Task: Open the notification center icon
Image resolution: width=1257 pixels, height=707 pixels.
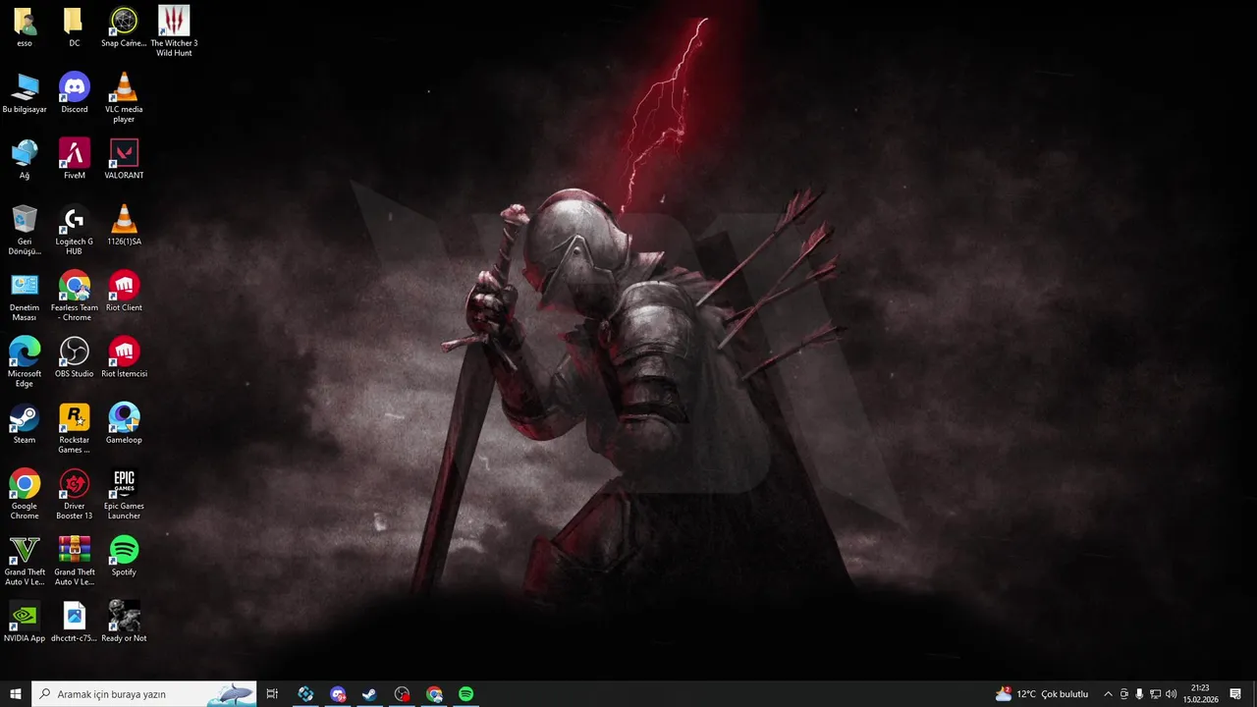Action: [1235, 694]
